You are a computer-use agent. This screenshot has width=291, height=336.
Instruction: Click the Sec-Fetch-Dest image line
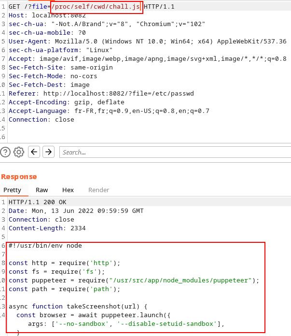tap(49, 85)
